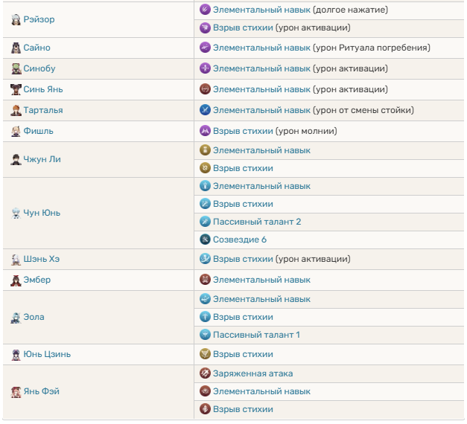
Task: Click the Пассивный талант 2 icon
Action: [205, 222]
